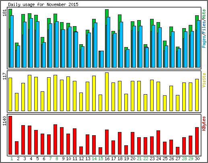This screenshot has height=163, width=208.
Task: Click day label 9 on the x-axis
Action: pyautogui.click(x=63, y=159)
